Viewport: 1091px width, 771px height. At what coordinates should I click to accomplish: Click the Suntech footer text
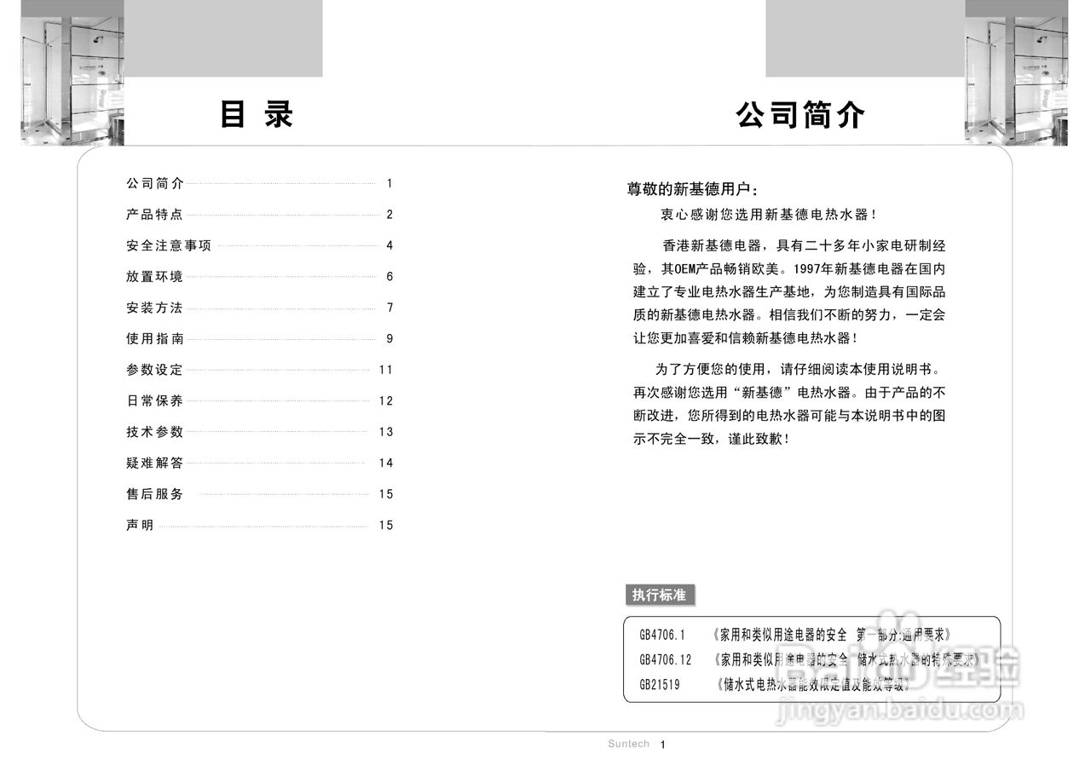pyautogui.click(x=629, y=744)
